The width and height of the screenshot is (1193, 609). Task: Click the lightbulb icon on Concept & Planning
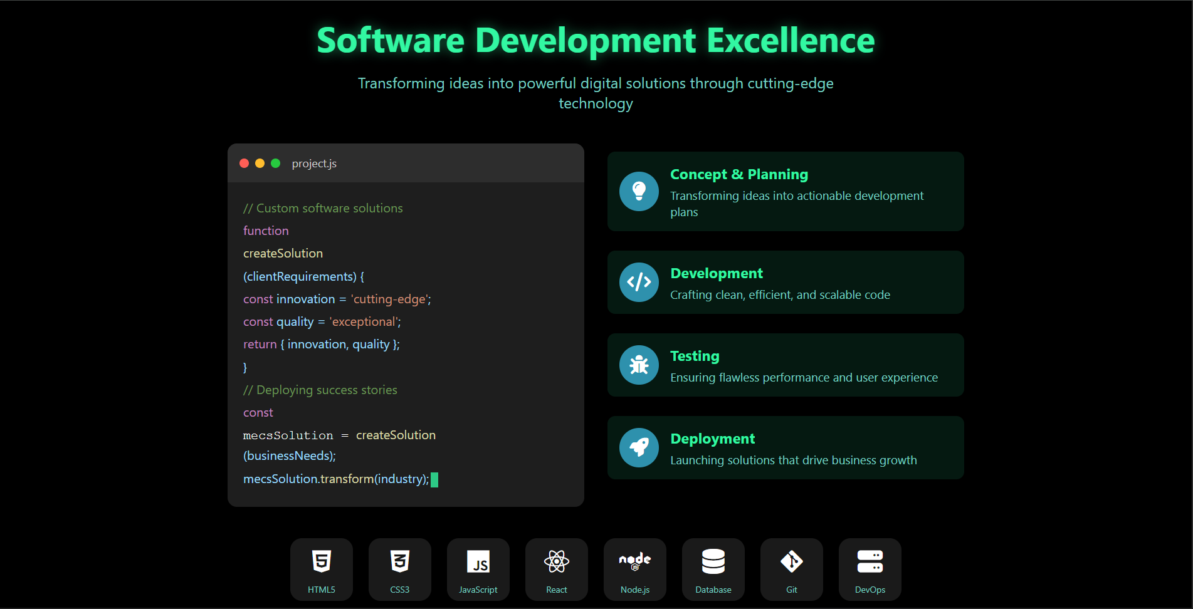click(639, 192)
